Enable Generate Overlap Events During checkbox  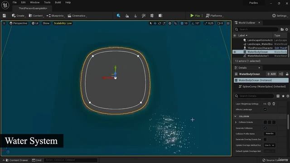click(265, 139)
